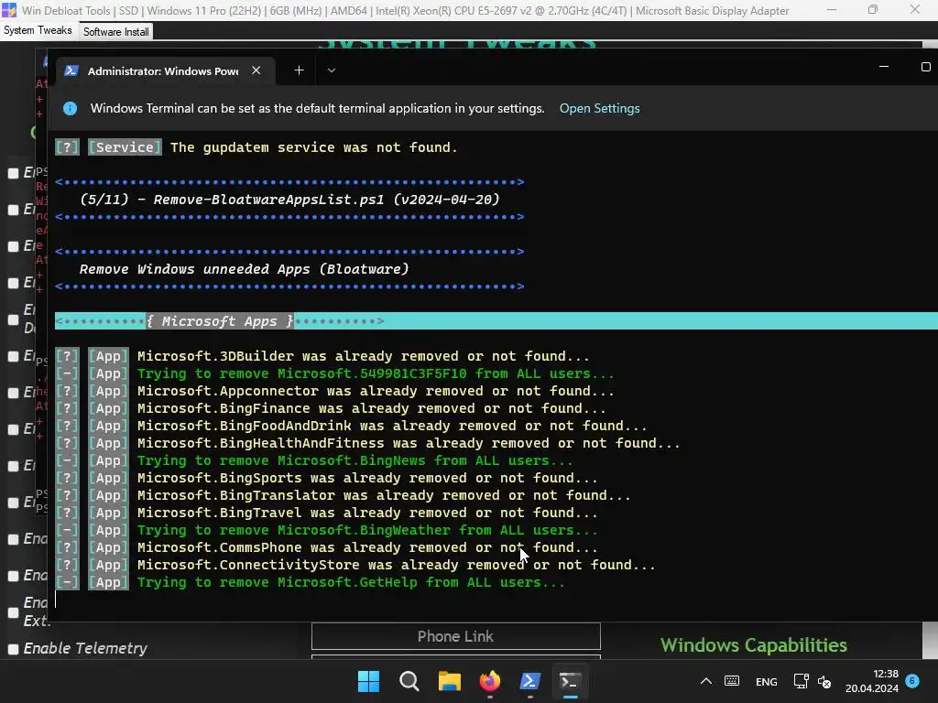The width and height of the screenshot is (938, 703).
Task: Click the Microsoft Apps highlighted header line
Action: [496, 321]
